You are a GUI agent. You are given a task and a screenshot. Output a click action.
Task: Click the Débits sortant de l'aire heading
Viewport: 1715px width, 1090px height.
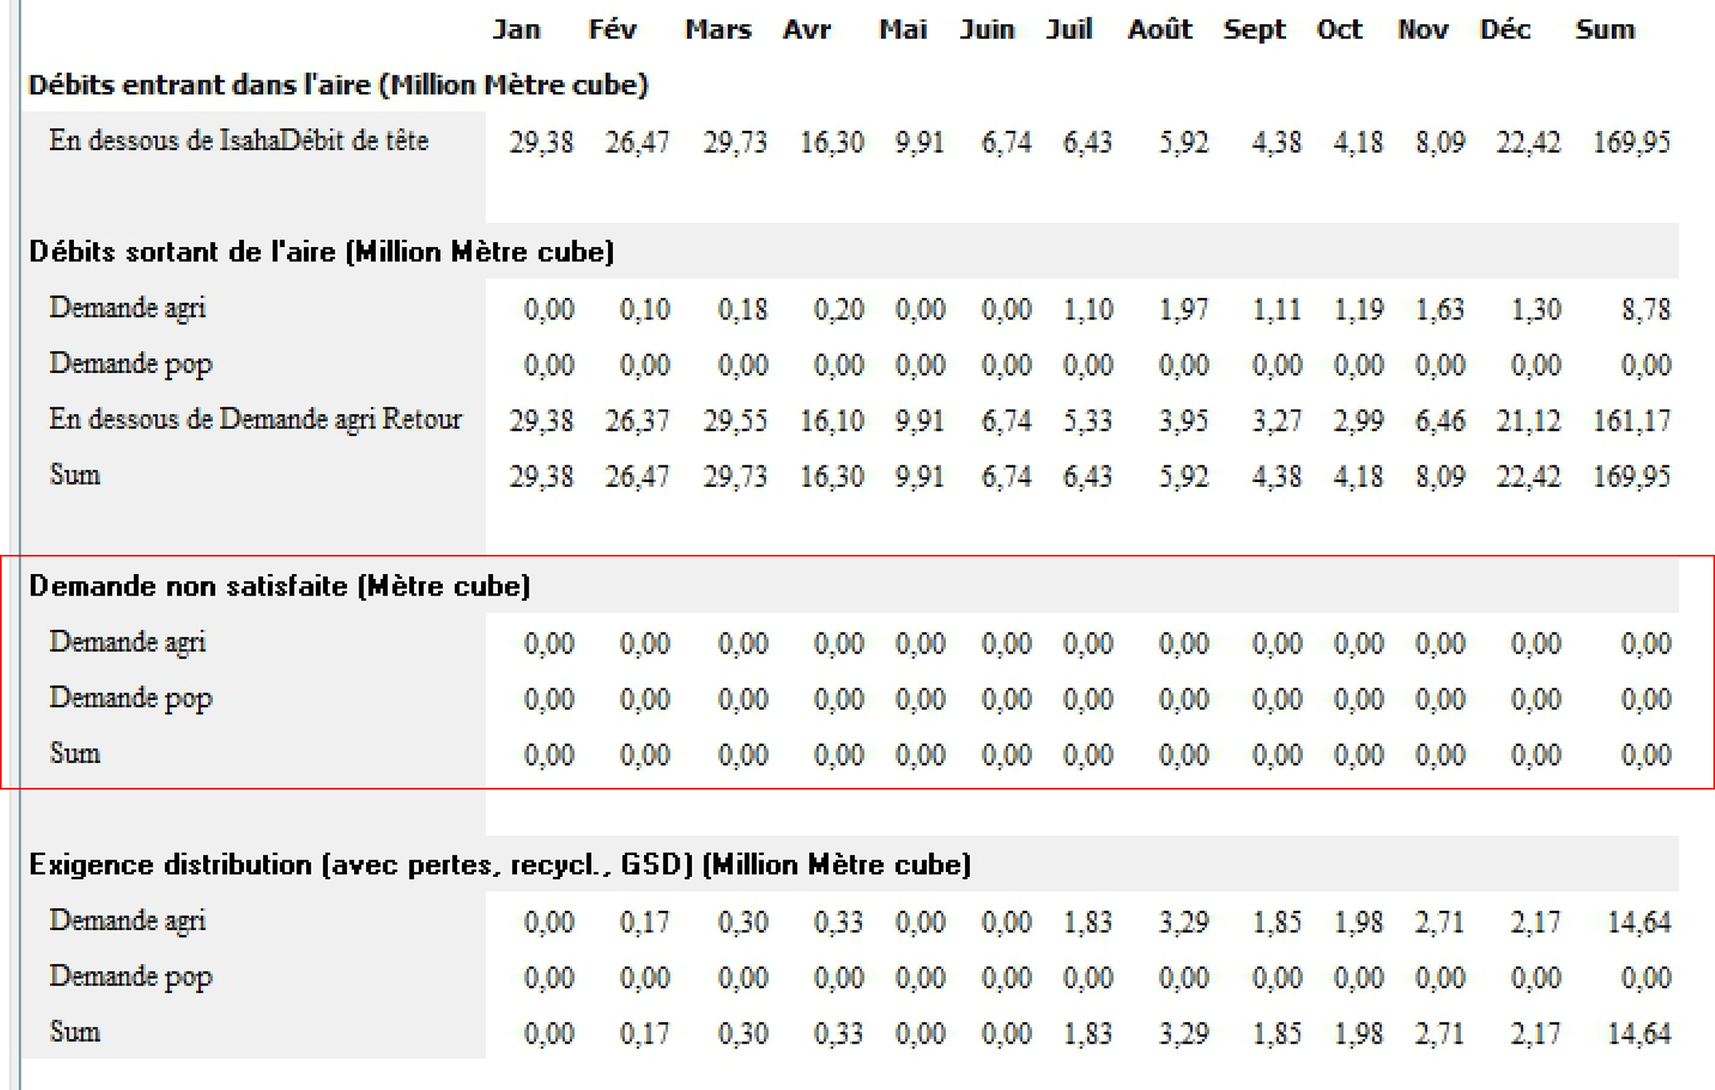click(x=321, y=251)
